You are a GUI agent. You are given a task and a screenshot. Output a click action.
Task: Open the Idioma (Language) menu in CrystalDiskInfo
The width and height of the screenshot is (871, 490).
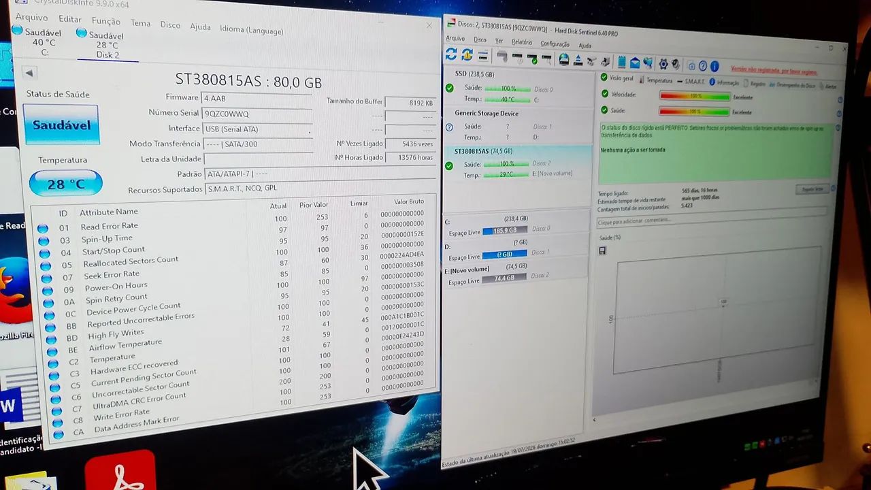pyautogui.click(x=251, y=30)
